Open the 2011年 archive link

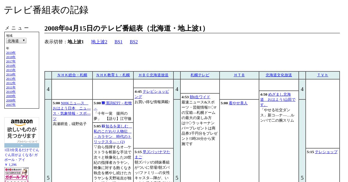pyautogui.click(x=11, y=87)
